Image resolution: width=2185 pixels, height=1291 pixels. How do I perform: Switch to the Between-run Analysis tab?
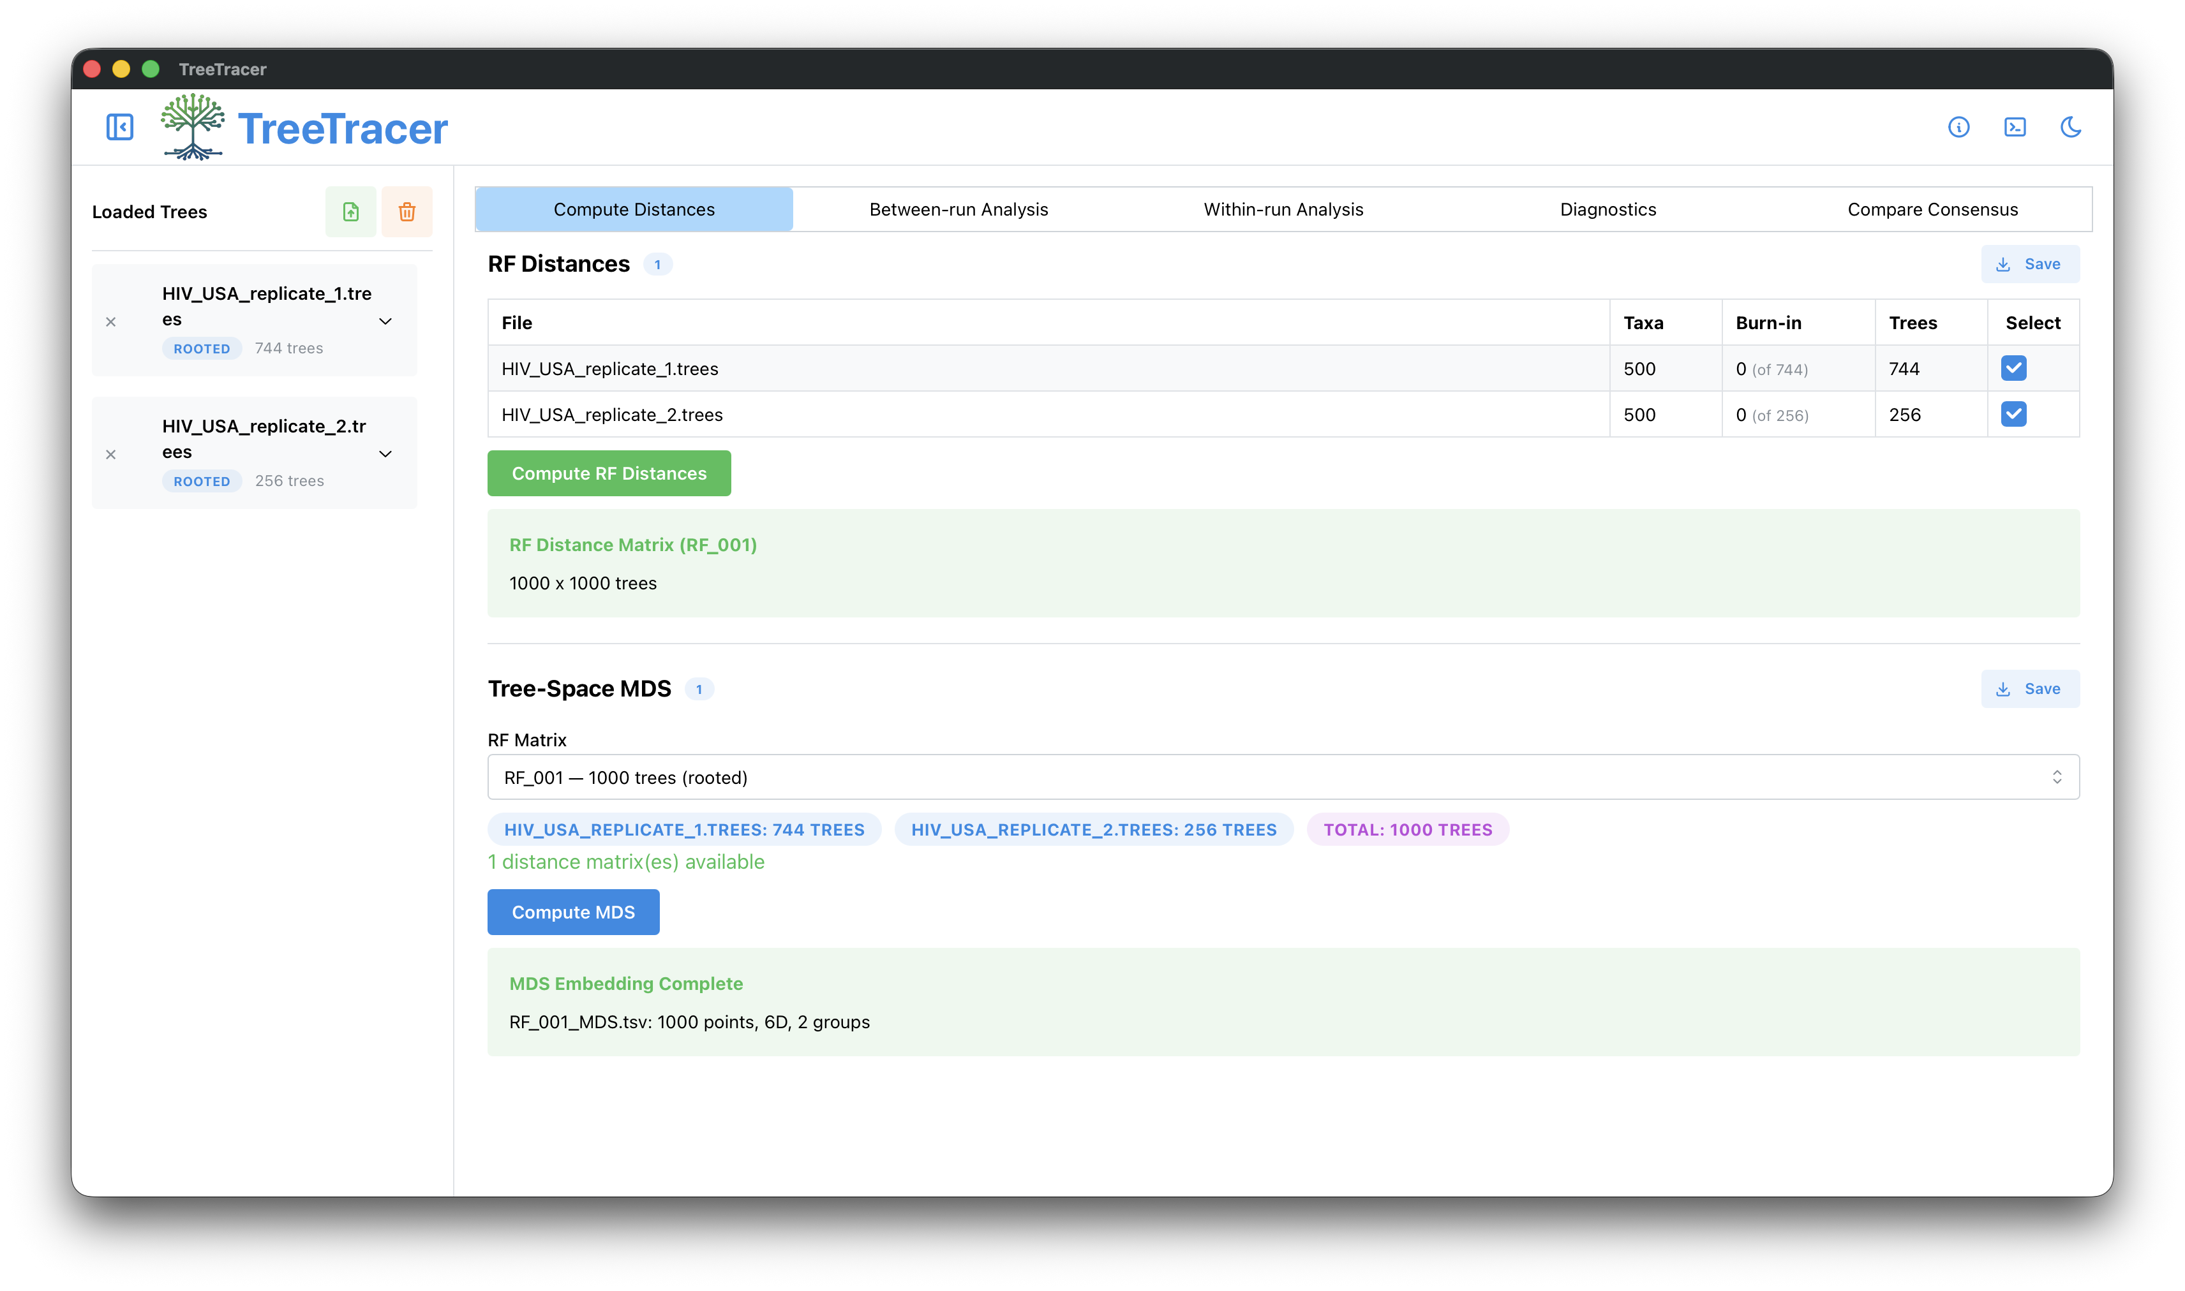[x=958, y=210]
